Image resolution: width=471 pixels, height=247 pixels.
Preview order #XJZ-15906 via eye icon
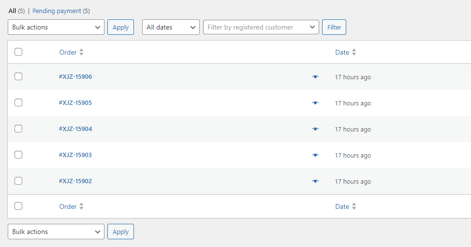click(315, 77)
